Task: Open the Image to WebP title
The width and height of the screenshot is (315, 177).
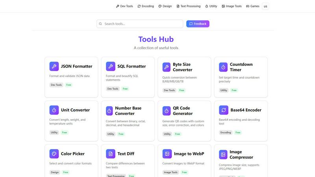Action: [189, 154]
